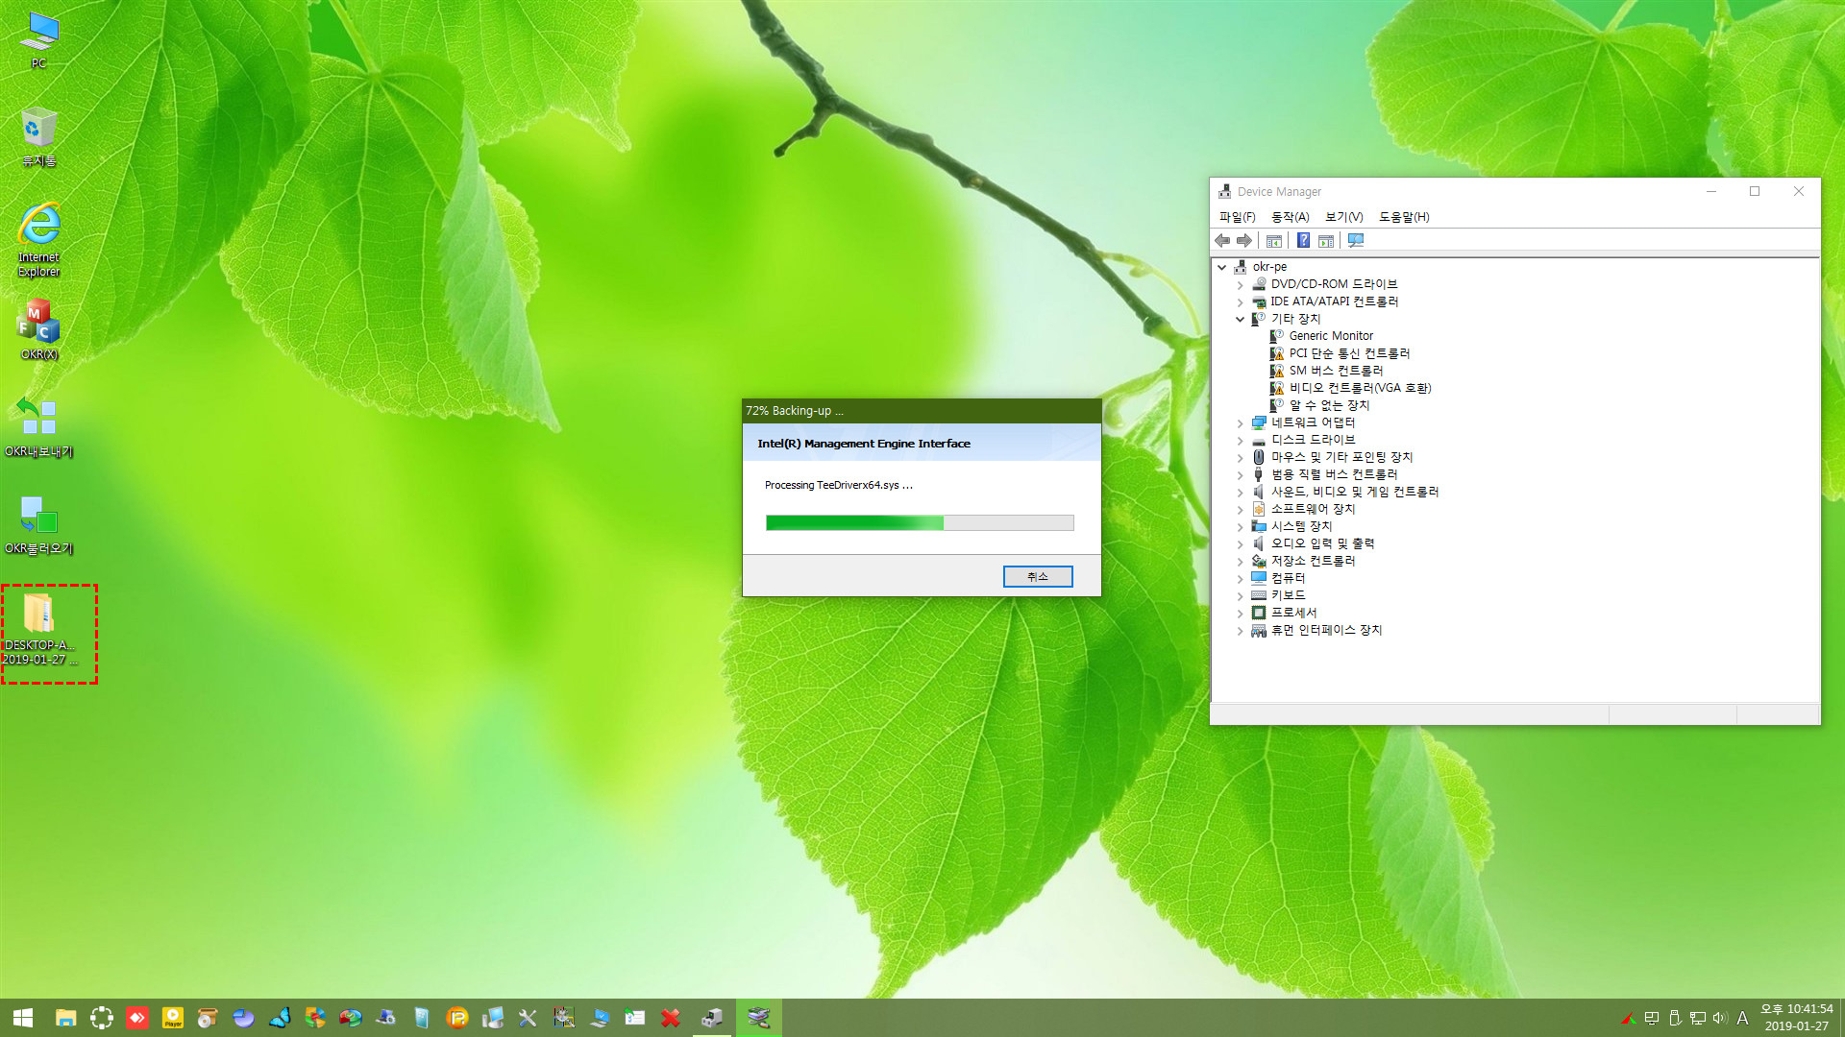Select the 알 수 없는 장치 entry

point(1329,405)
